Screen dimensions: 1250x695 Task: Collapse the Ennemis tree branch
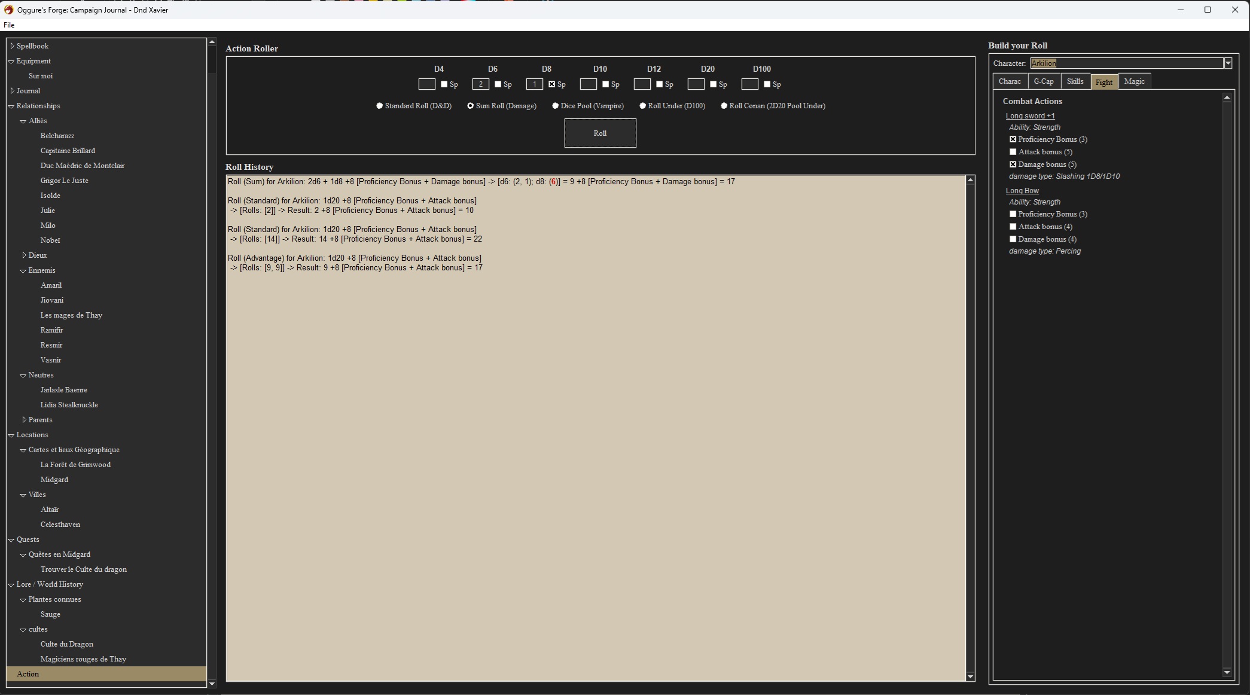click(23, 271)
